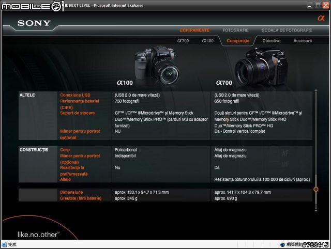Click the α100 camera image
The width and height of the screenshot is (331, 249).
tap(157, 65)
